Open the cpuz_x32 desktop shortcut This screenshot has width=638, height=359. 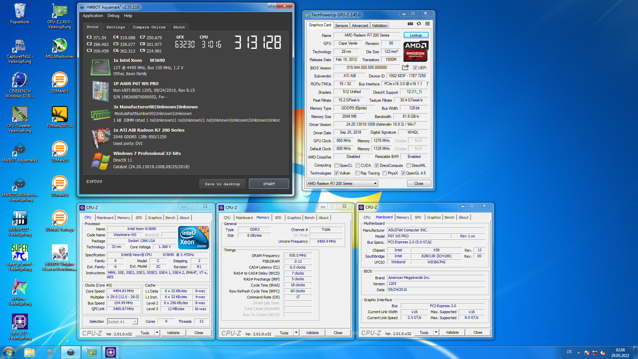(20, 327)
